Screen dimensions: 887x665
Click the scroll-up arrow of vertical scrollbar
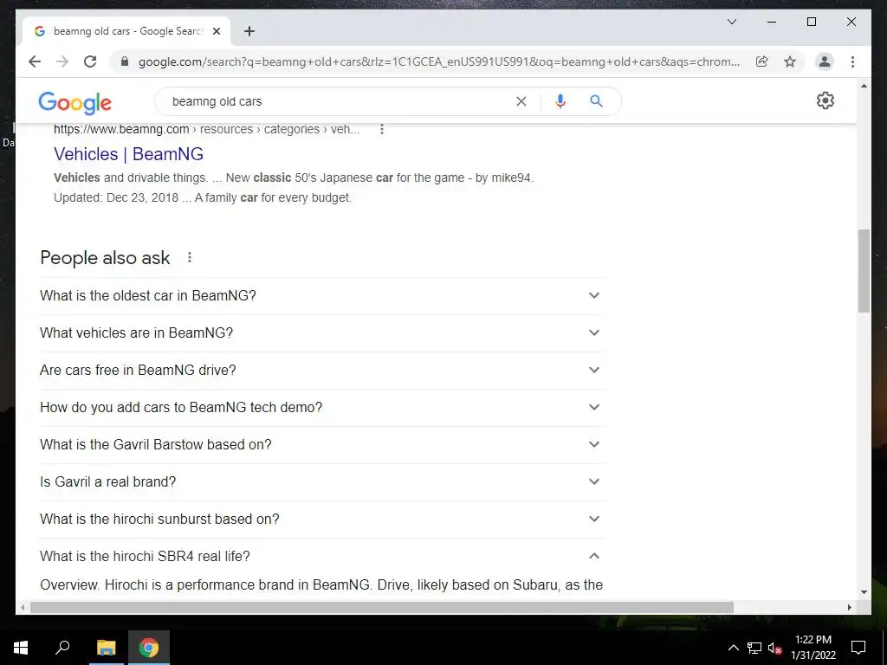864,86
